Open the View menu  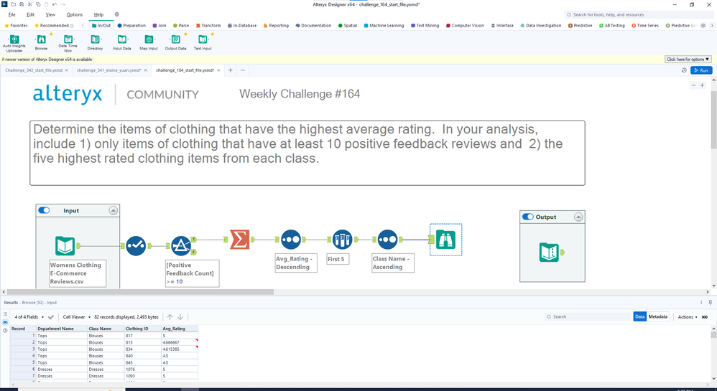point(50,14)
